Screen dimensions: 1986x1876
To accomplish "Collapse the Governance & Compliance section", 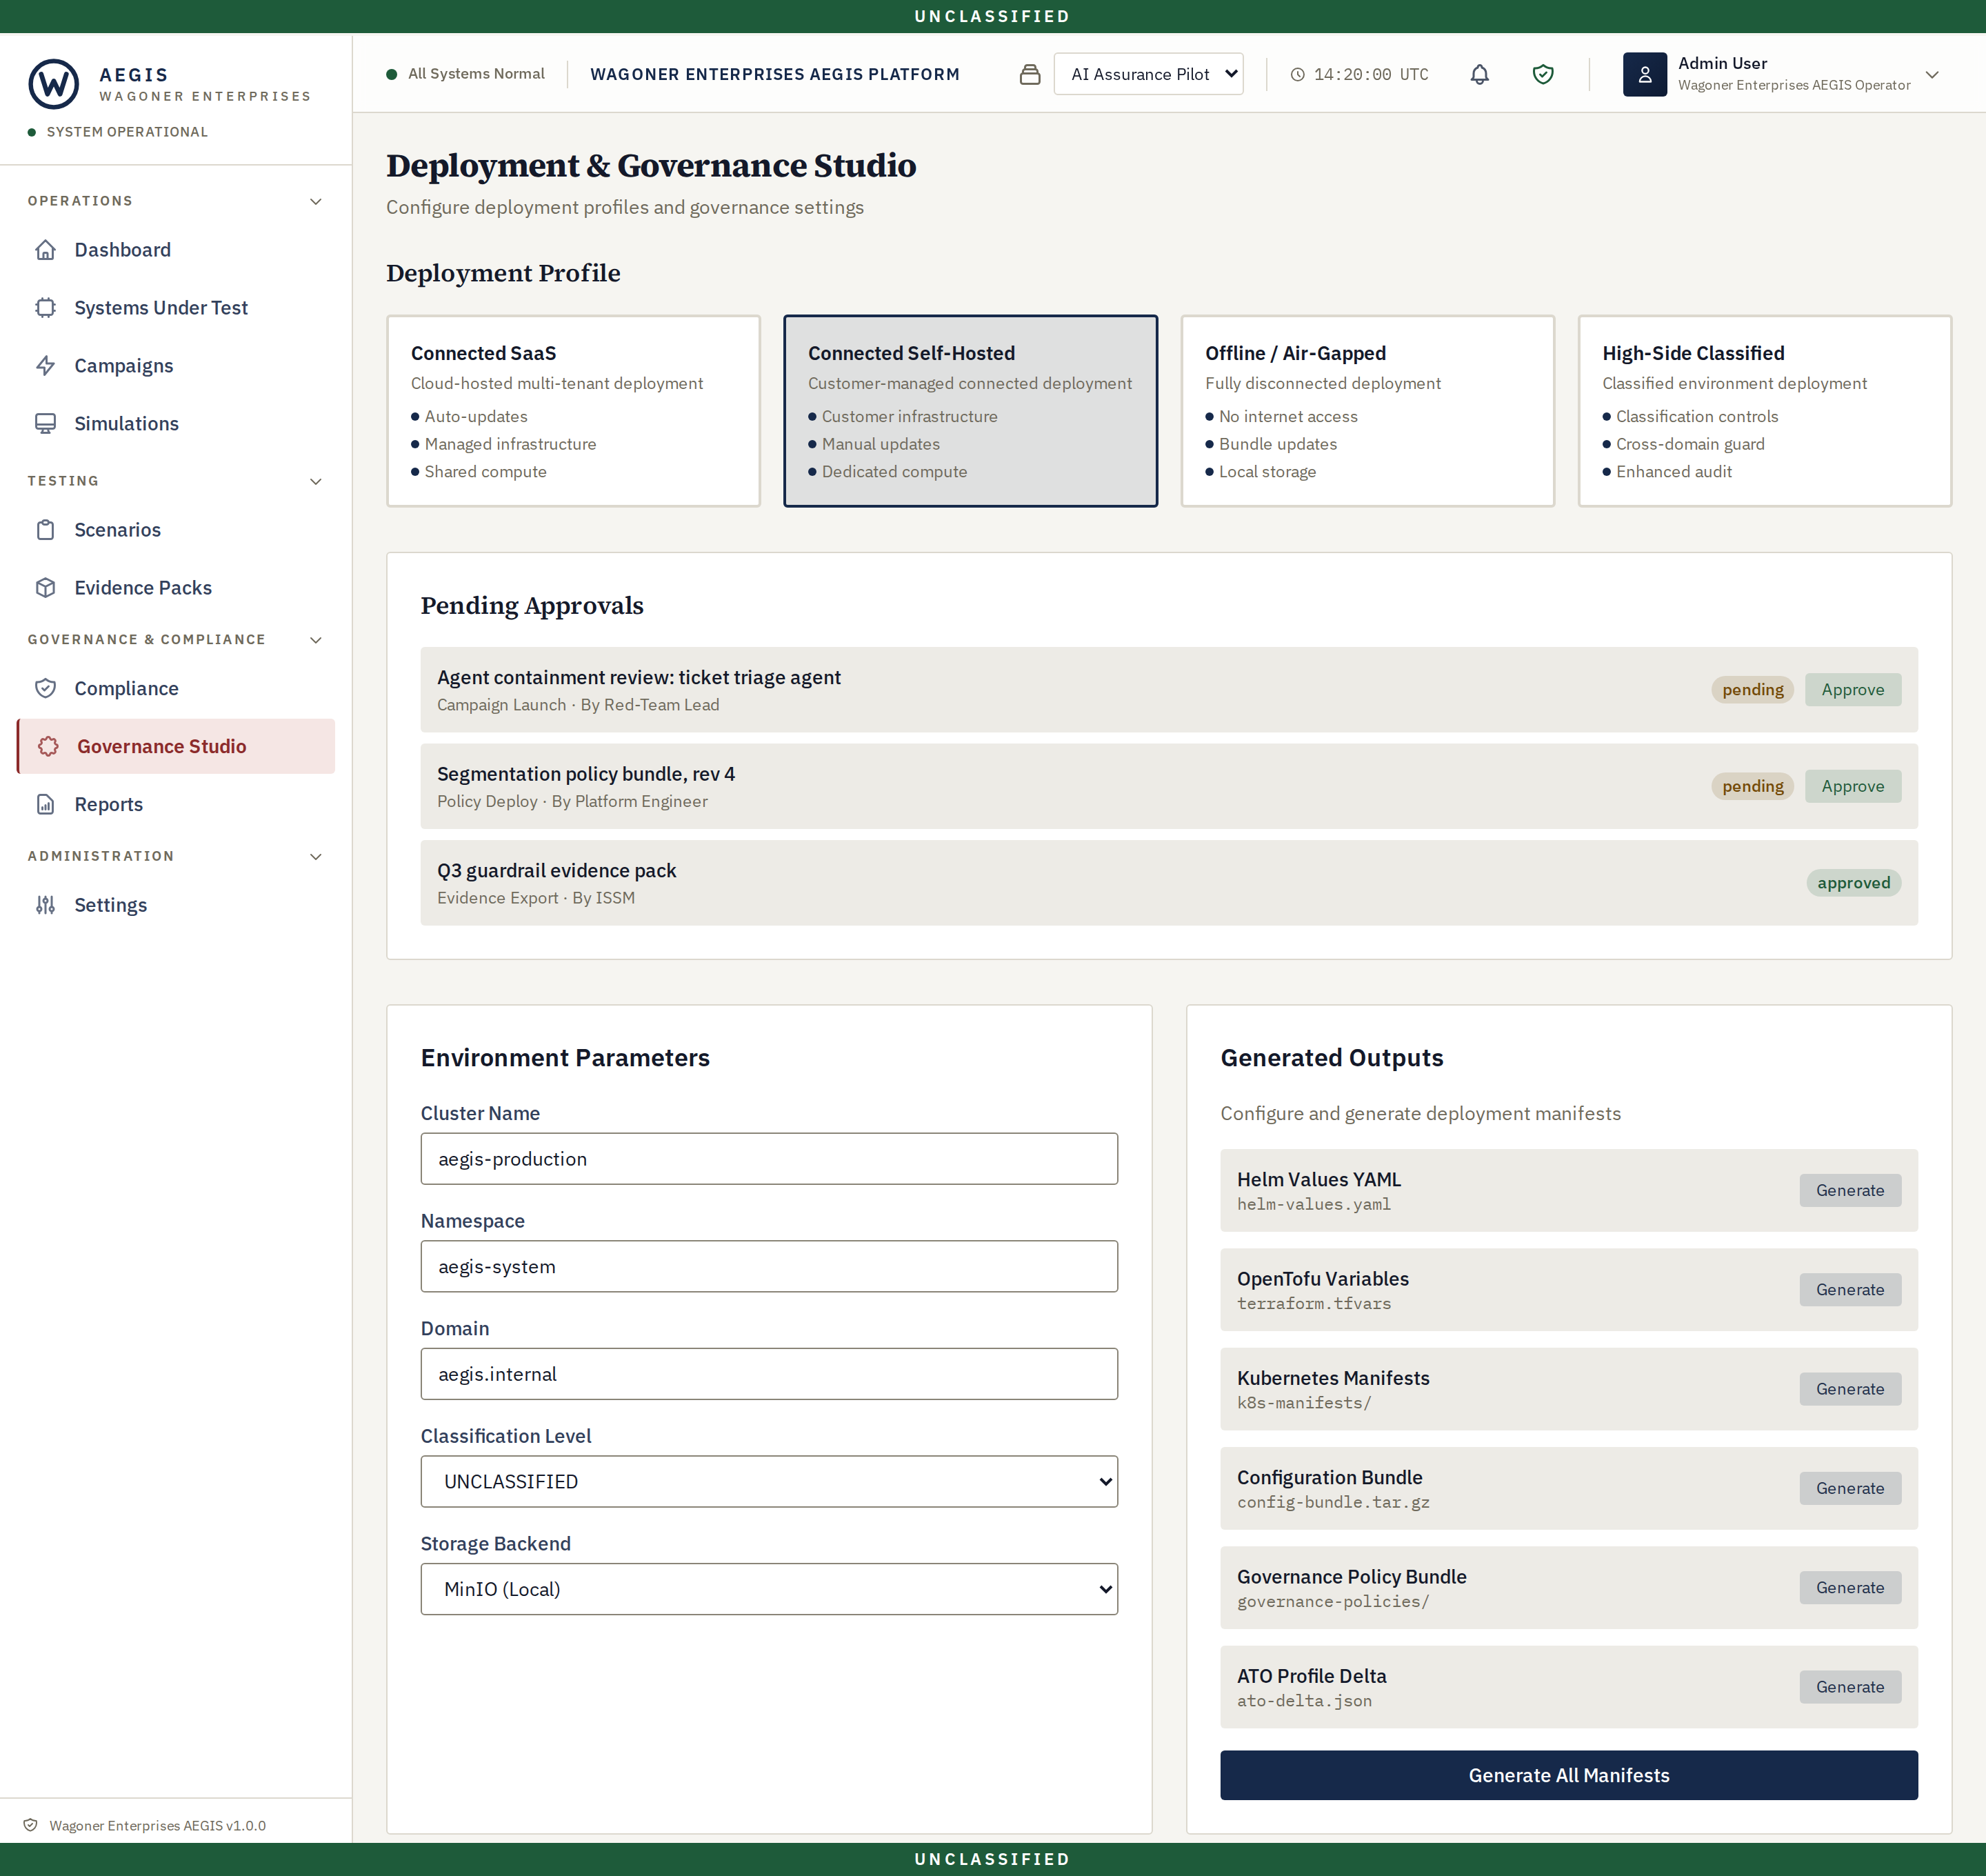I will [x=316, y=640].
